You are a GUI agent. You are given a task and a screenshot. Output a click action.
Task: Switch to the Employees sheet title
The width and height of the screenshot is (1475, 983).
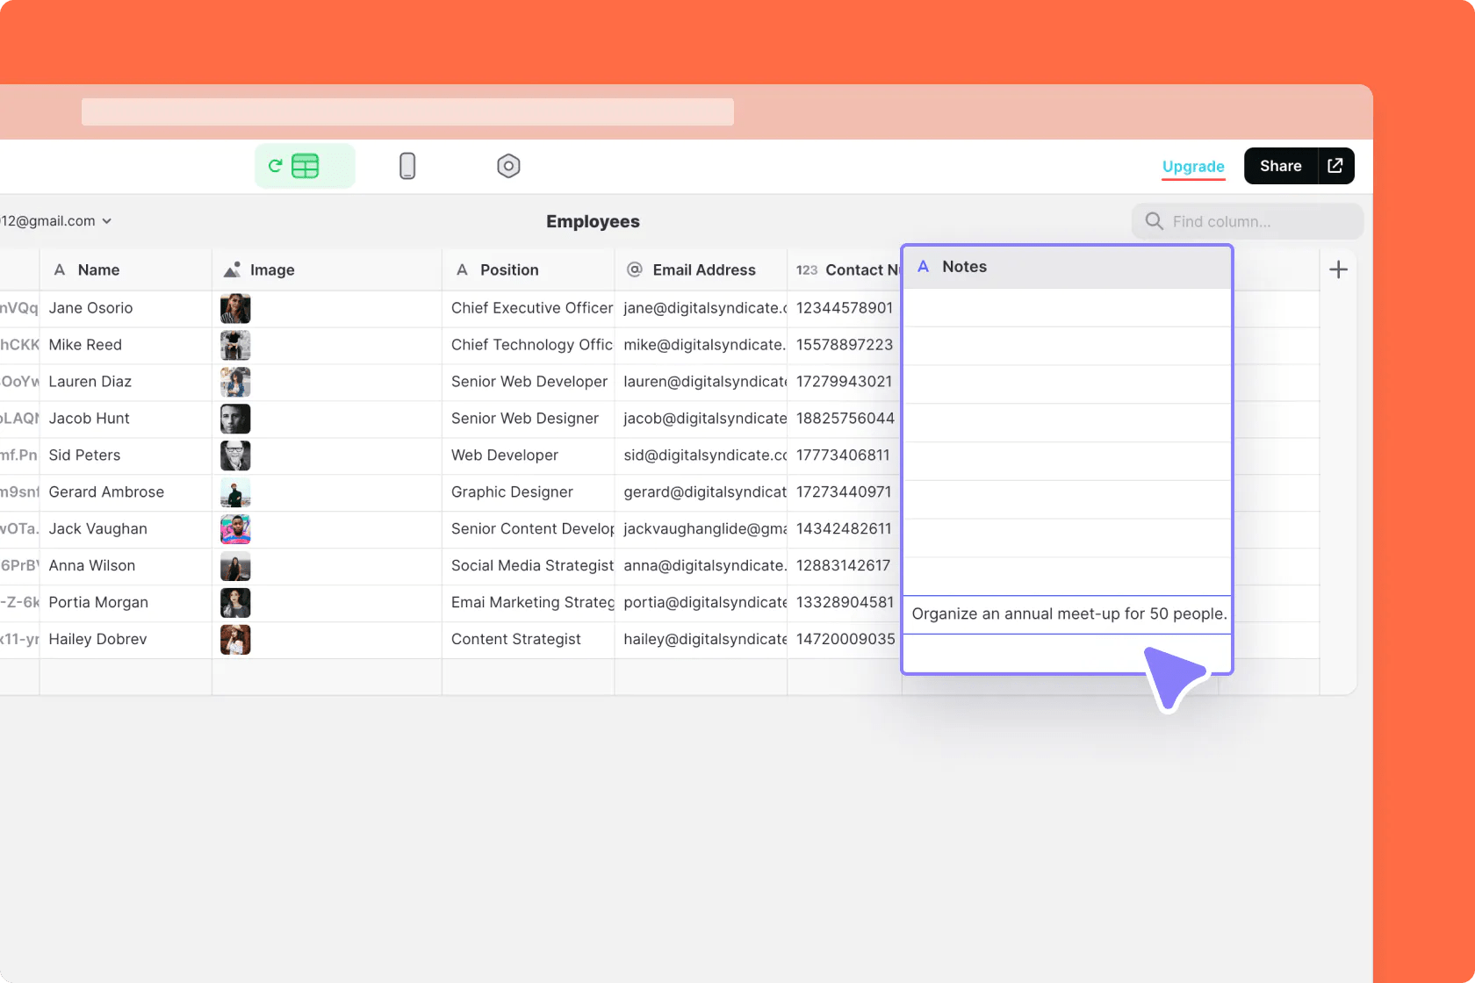593,221
